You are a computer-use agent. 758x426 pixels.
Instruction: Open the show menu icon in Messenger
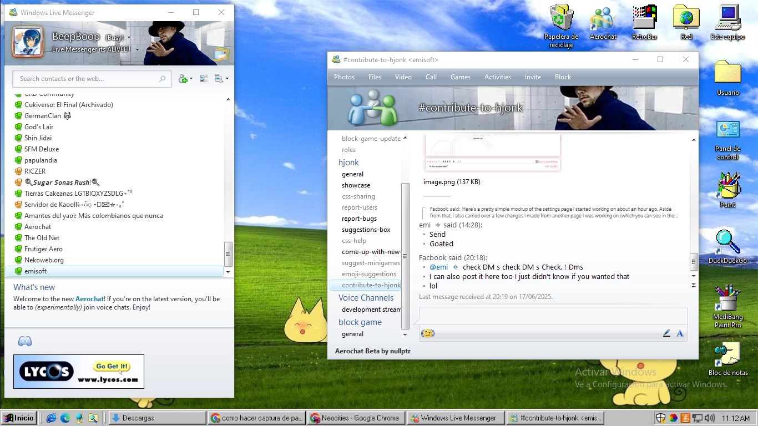point(219,79)
